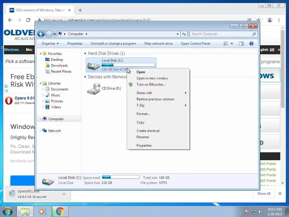
Task: Open the view options dropdown arrow
Action: (x=232, y=44)
